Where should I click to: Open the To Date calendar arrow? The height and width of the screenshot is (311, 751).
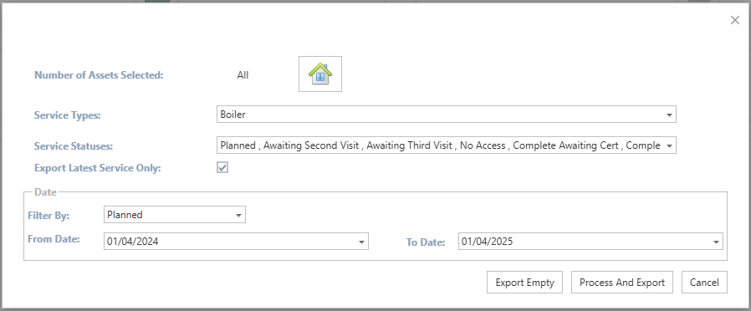tap(716, 242)
